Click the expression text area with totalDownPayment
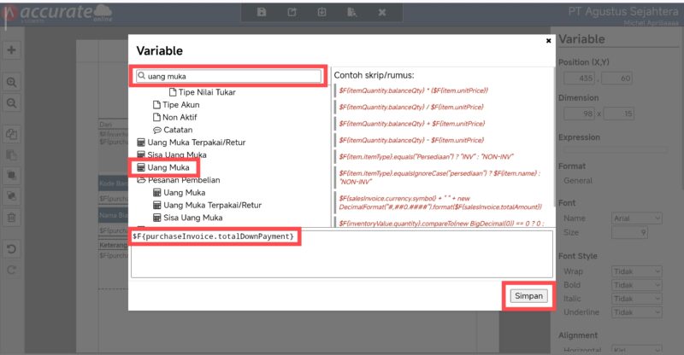 pyautogui.click(x=342, y=253)
